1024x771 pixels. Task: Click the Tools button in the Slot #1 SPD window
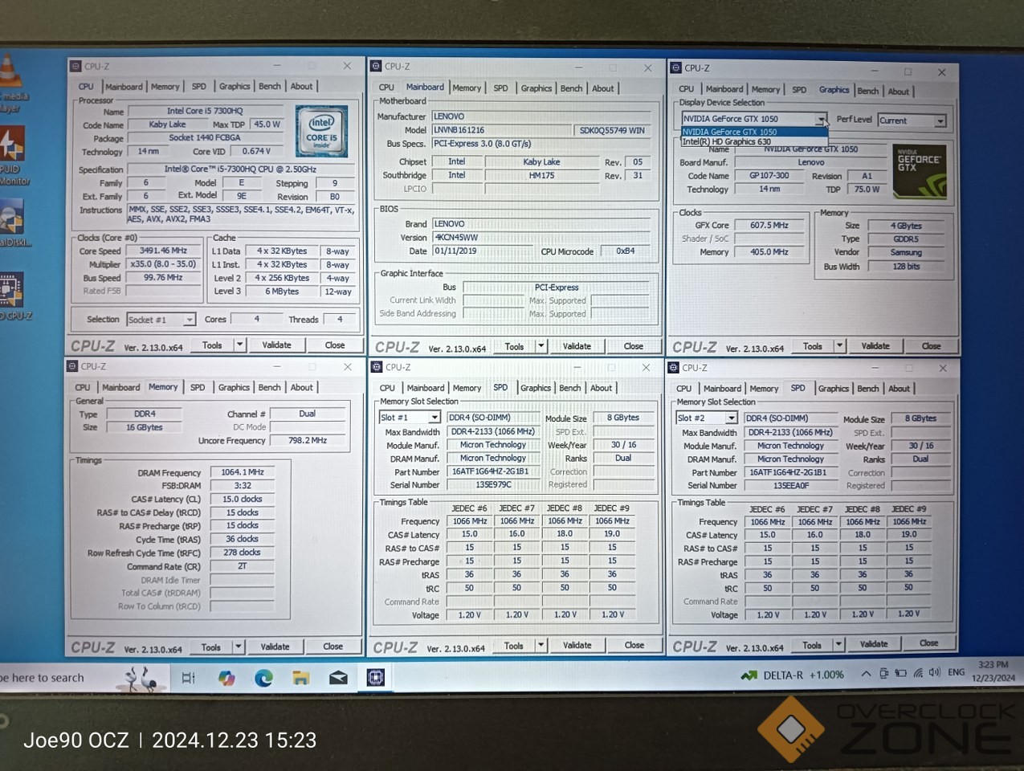[513, 645]
